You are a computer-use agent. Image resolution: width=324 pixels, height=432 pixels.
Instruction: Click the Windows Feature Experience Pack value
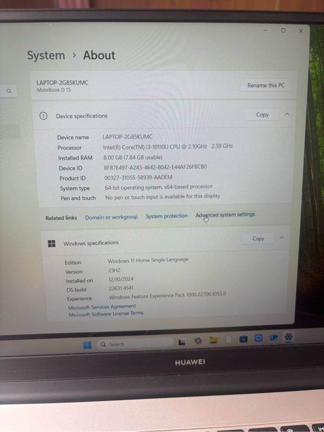tap(168, 296)
